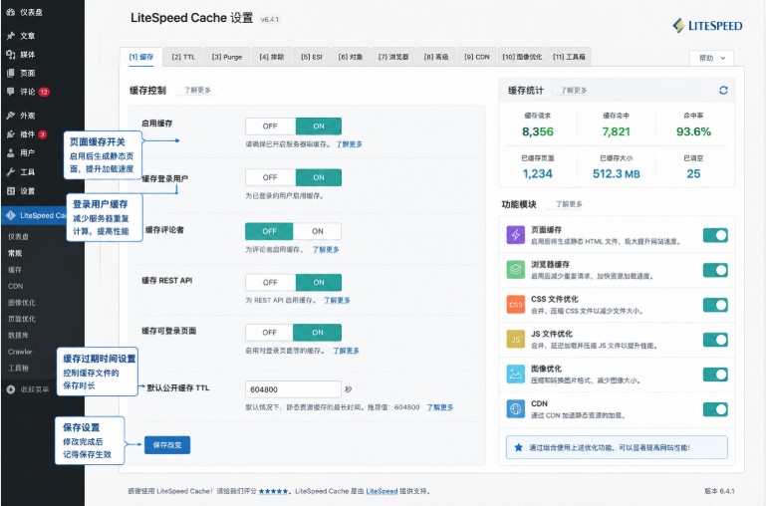Click the green browser cache layers icon

coord(515,270)
